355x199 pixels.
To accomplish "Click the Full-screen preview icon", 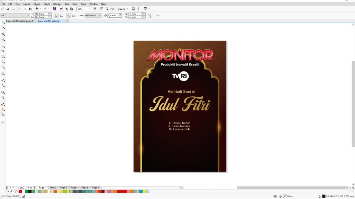I will pyautogui.click(x=95, y=9).
